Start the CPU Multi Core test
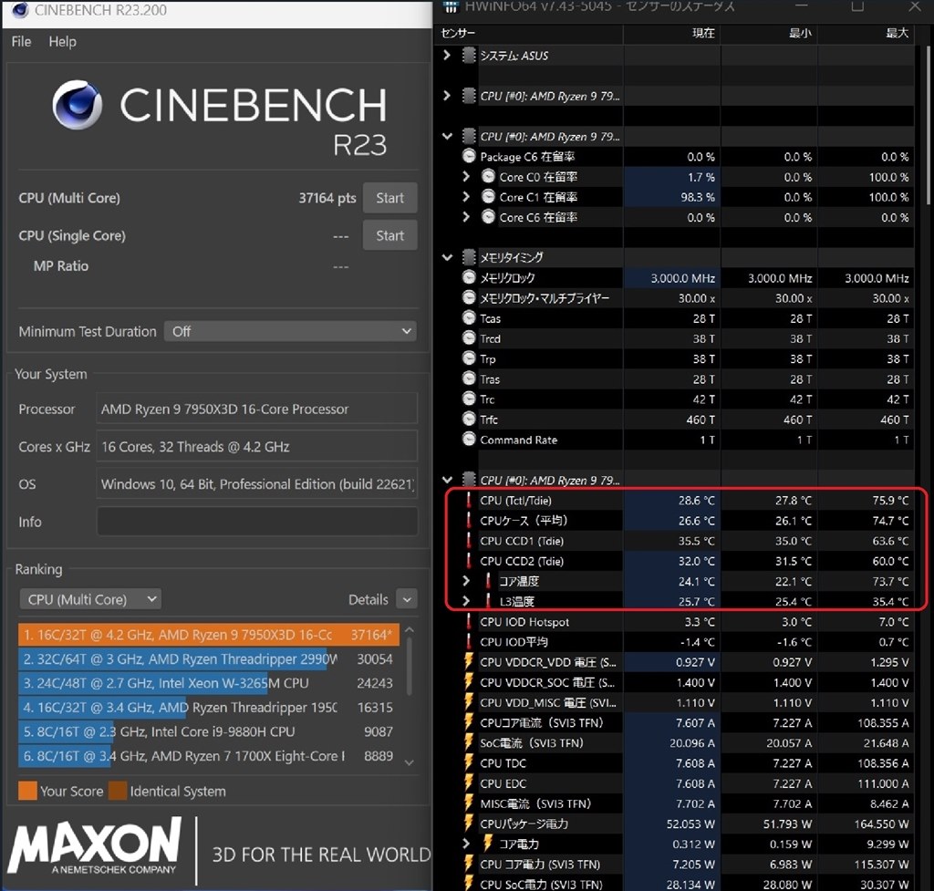 click(x=389, y=198)
